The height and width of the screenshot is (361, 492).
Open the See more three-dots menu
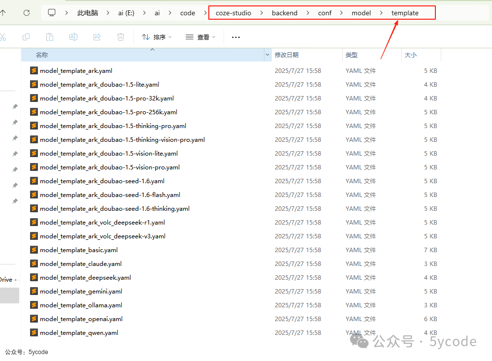click(x=235, y=37)
